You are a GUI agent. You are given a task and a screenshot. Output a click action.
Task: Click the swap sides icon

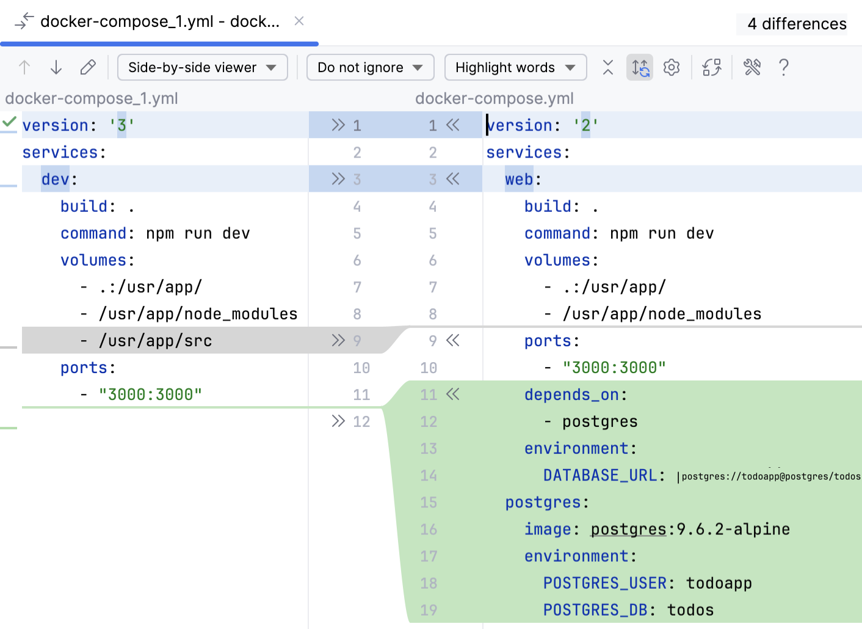coord(712,67)
